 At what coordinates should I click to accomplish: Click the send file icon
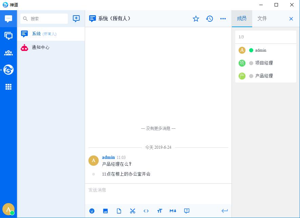(x=119, y=211)
